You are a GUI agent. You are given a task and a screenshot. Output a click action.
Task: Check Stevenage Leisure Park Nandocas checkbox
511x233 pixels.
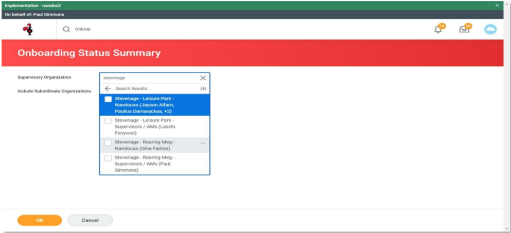click(x=108, y=99)
